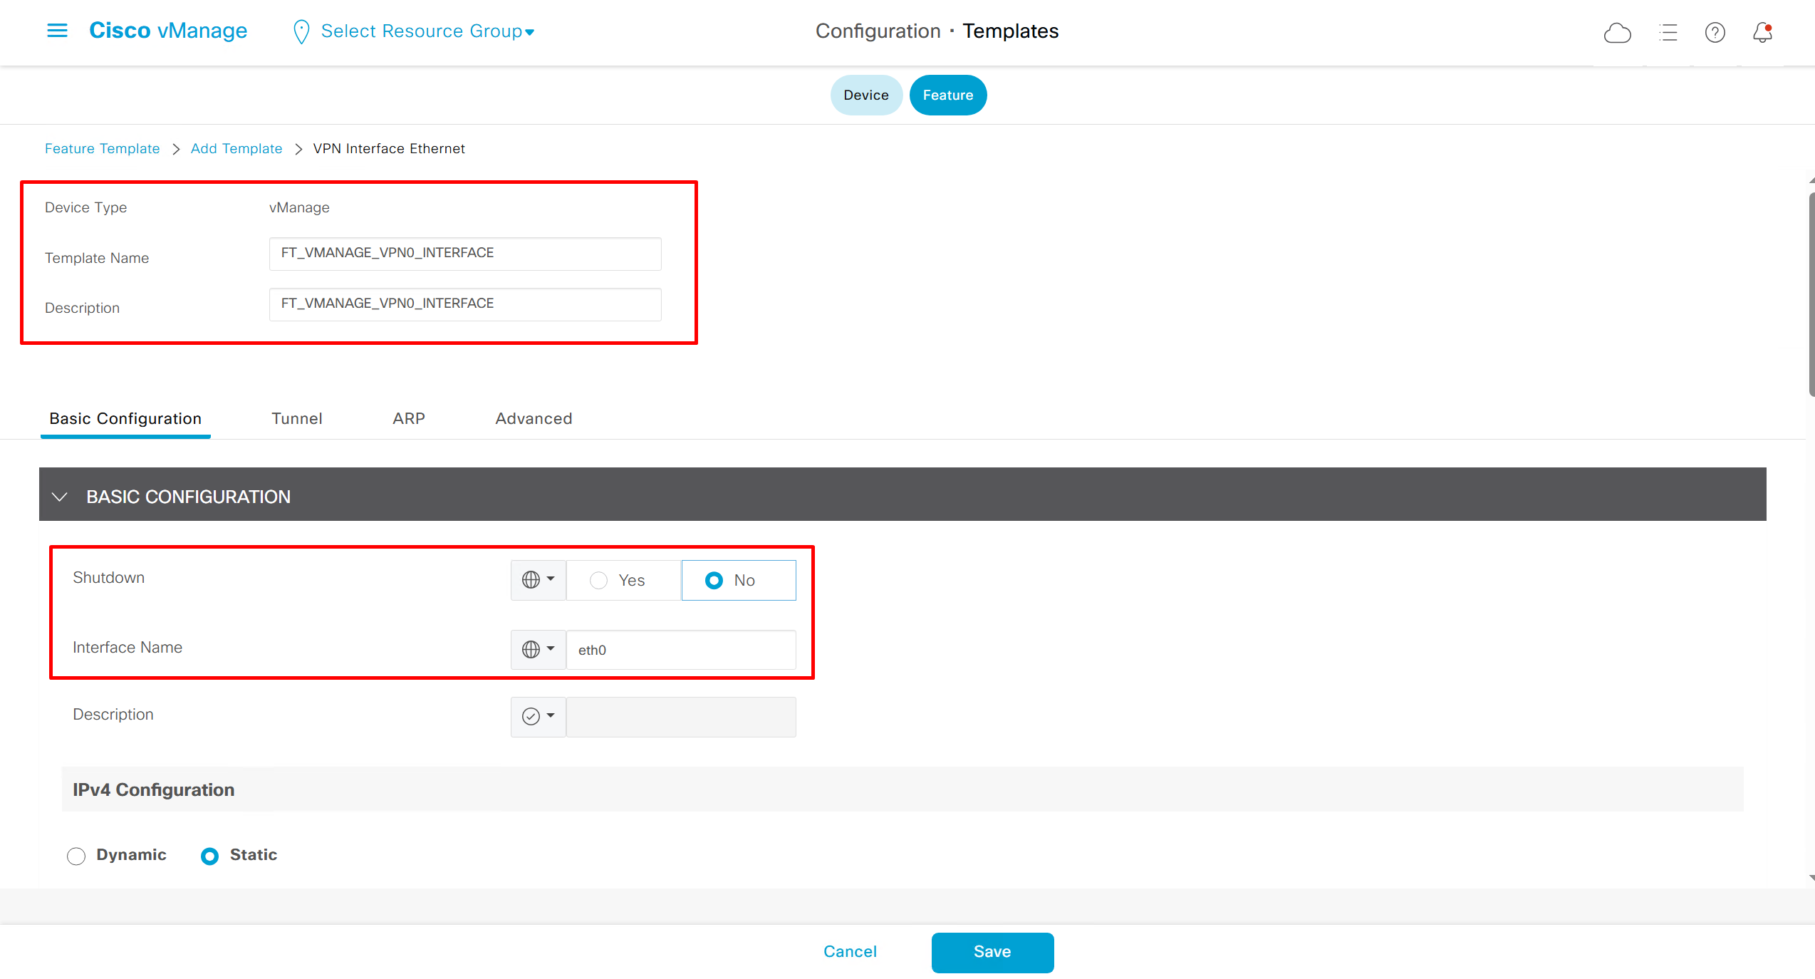Click the cloud status icon

point(1617,33)
